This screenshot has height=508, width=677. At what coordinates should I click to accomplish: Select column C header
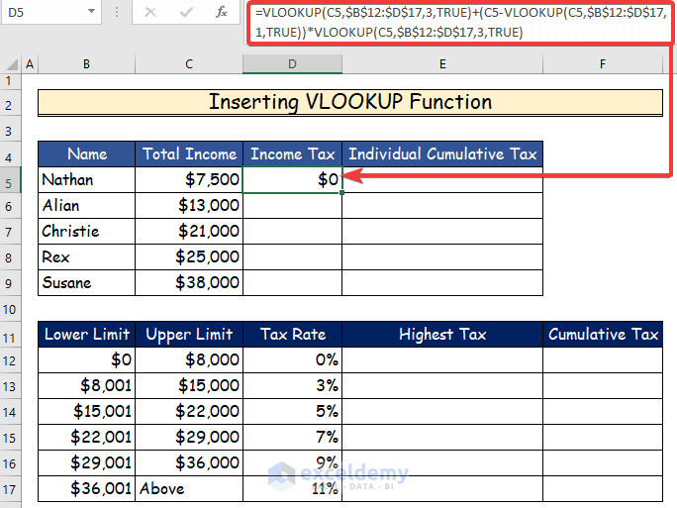pos(189,64)
